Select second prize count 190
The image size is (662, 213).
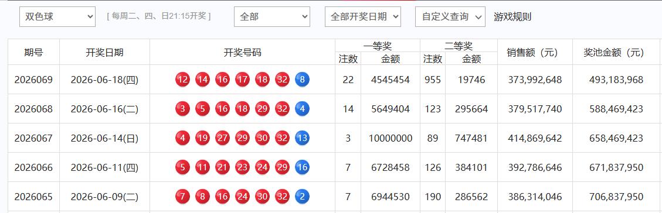point(433,197)
